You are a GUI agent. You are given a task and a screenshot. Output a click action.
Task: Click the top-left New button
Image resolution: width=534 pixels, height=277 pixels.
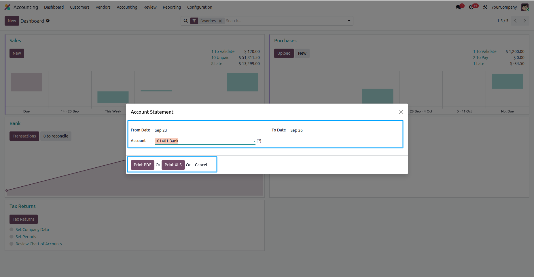(x=12, y=21)
